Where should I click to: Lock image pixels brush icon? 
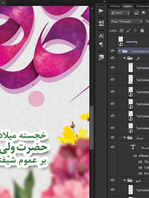[129, 30]
